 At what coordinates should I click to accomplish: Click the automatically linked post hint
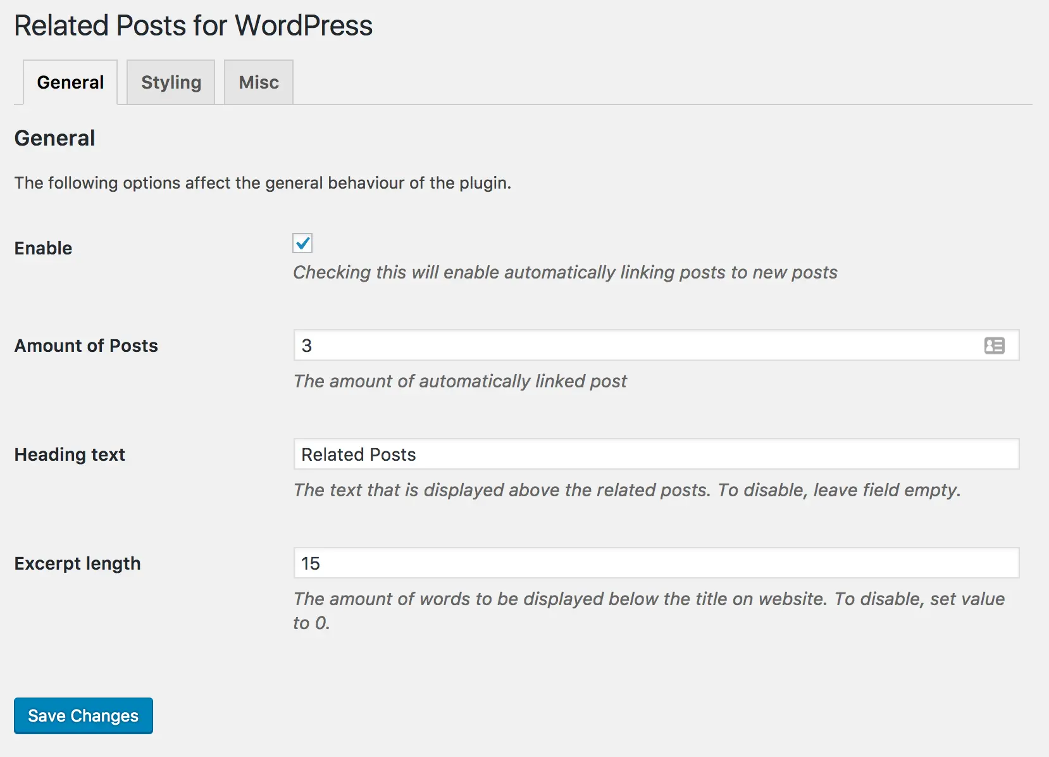(460, 381)
